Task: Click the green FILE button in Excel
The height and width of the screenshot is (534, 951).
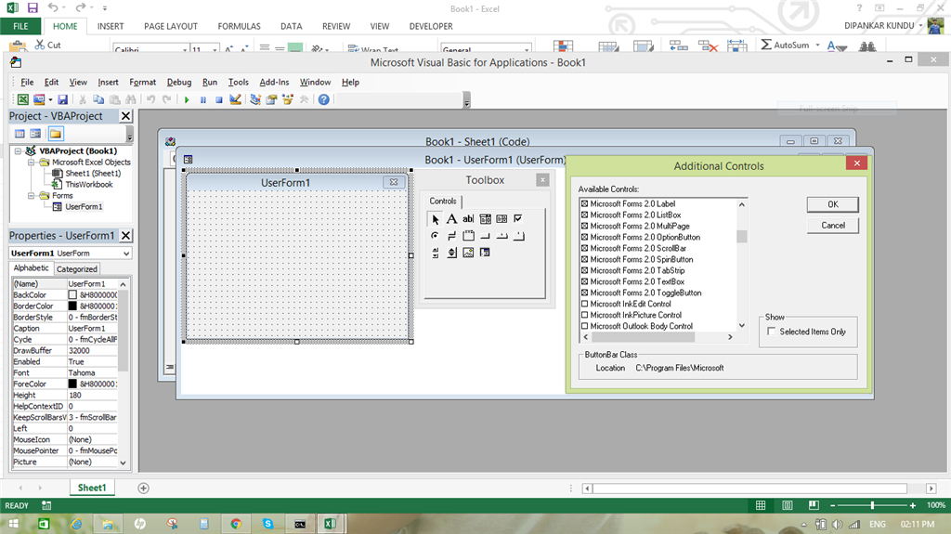Action: pyautogui.click(x=20, y=26)
